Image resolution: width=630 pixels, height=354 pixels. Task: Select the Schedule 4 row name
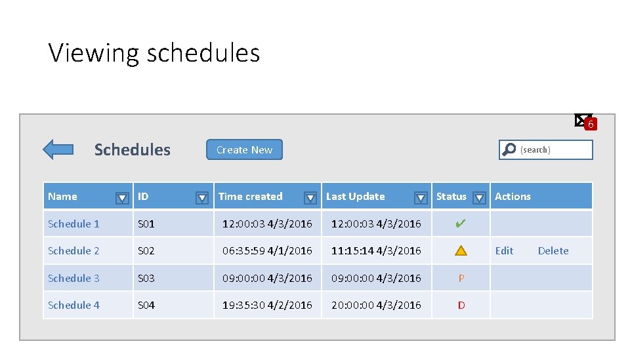point(73,305)
